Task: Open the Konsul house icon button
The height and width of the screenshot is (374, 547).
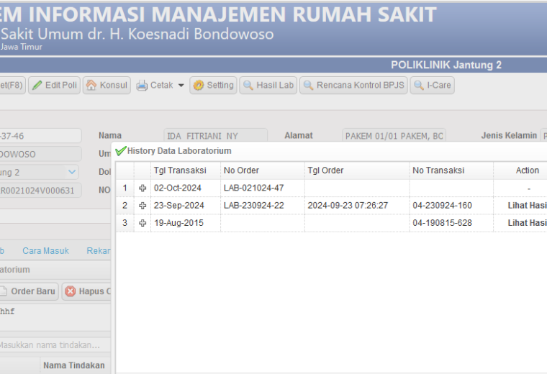Action: pos(91,86)
